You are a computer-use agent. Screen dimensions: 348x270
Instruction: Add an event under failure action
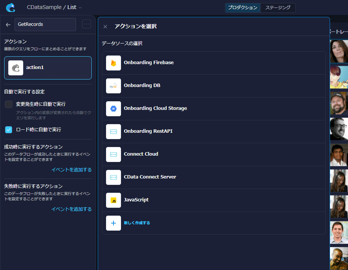click(x=72, y=209)
